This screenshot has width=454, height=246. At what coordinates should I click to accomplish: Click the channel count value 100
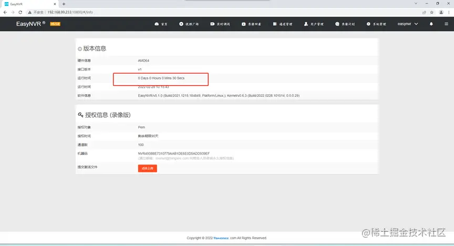(x=141, y=145)
